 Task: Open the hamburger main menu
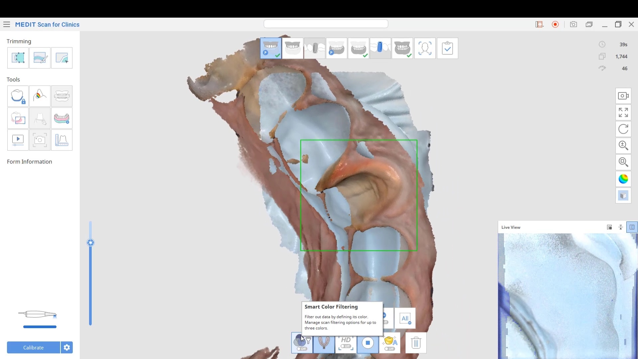click(7, 24)
